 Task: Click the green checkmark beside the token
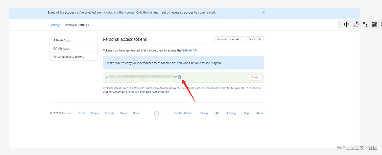pos(107,77)
